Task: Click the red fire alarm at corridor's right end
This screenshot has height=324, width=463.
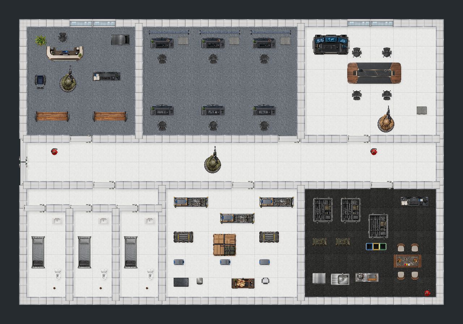Action: point(374,151)
